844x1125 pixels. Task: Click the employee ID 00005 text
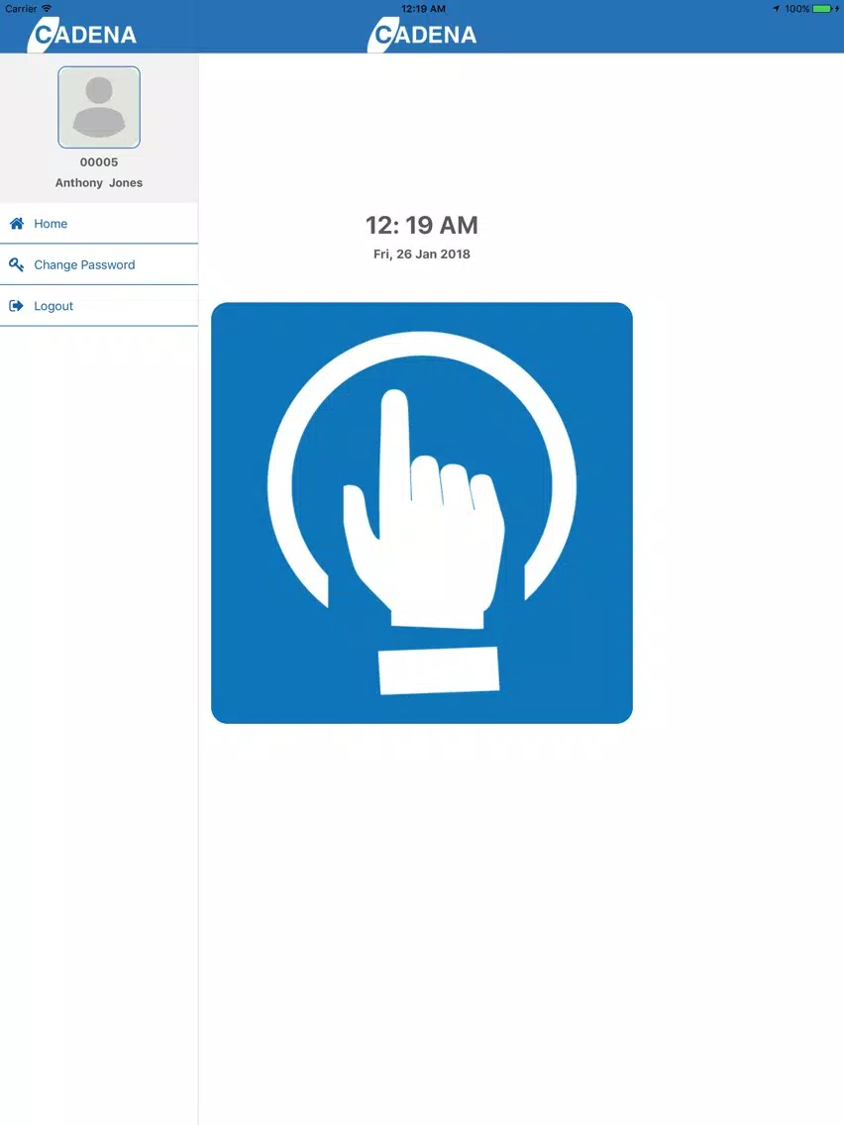coord(99,162)
